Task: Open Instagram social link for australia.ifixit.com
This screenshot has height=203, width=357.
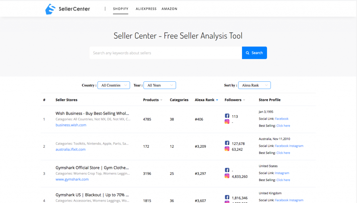Action: tap(296, 146)
